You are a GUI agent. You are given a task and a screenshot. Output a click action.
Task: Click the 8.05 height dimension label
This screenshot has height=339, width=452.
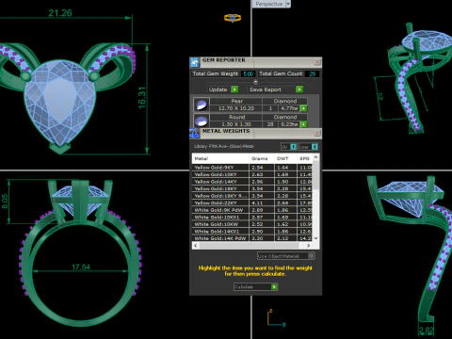pyautogui.click(x=5, y=202)
